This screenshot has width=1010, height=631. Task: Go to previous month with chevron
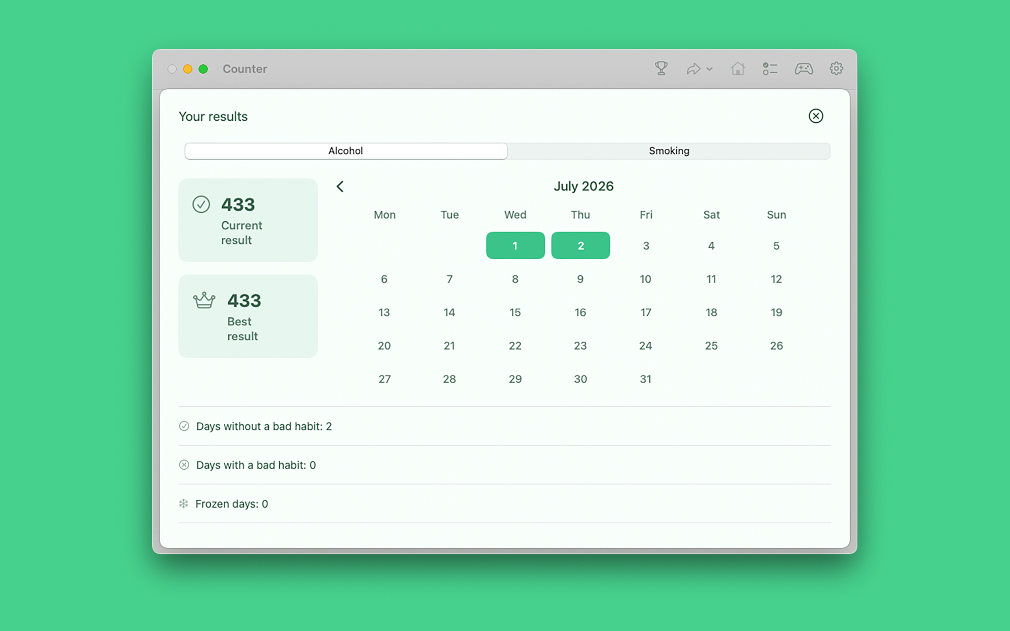(x=340, y=187)
